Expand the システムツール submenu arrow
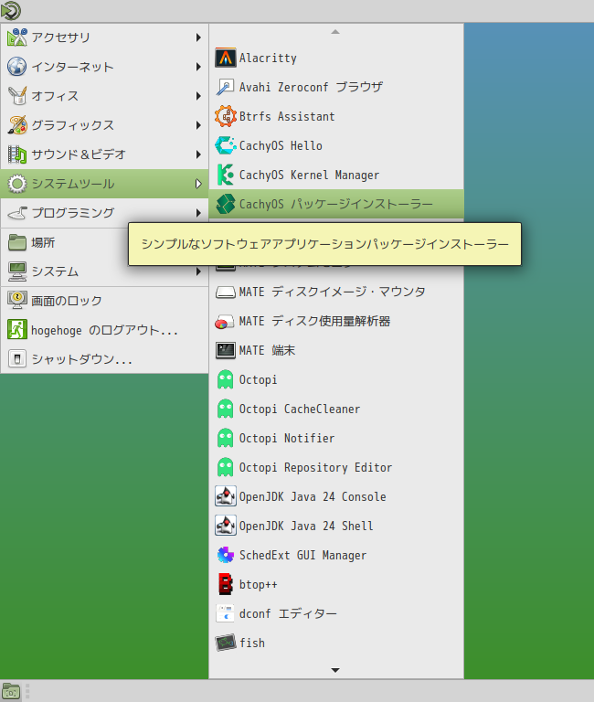Image resolution: width=594 pixels, height=702 pixels. [x=198, y=184]
